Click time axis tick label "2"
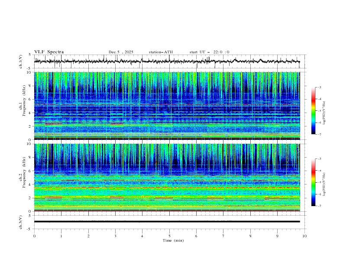Viewport: 343px width, 265px height. tap(88, 236)
